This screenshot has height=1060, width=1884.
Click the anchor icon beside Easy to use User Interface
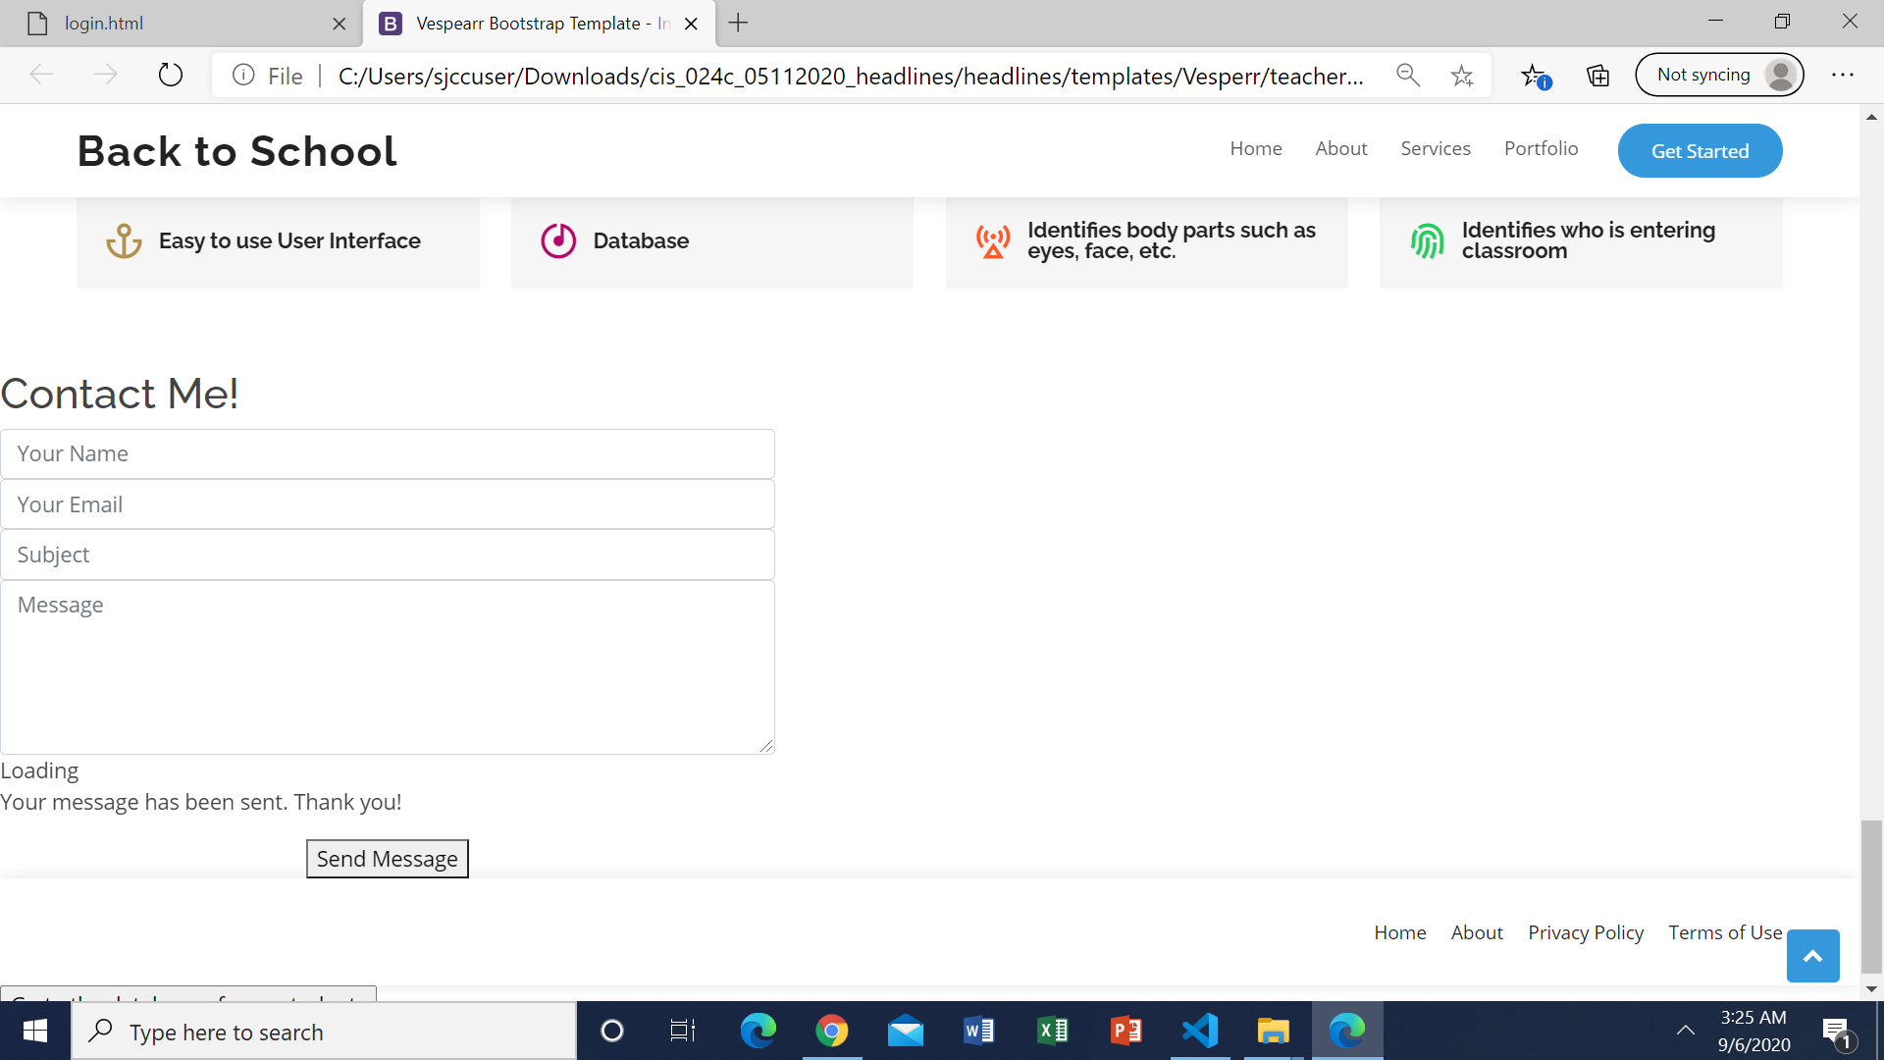(124, 240)
